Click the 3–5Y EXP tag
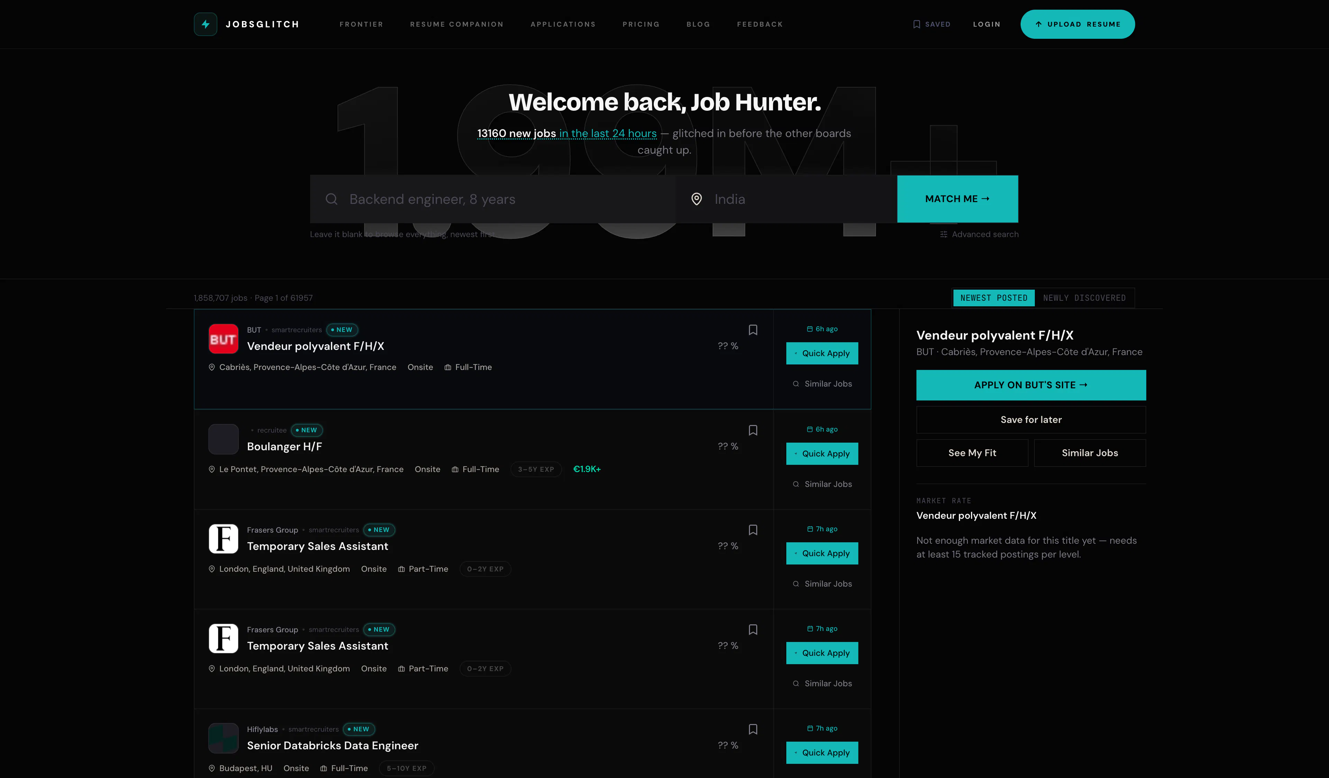This screenshot has width=1329, height=778. coord(536,469)
